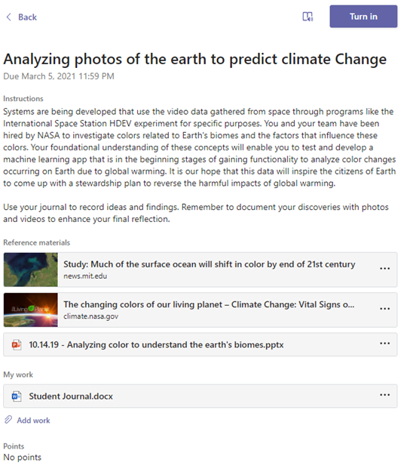Open the Living Planet video thumbnail

click(x=31, y=310)
